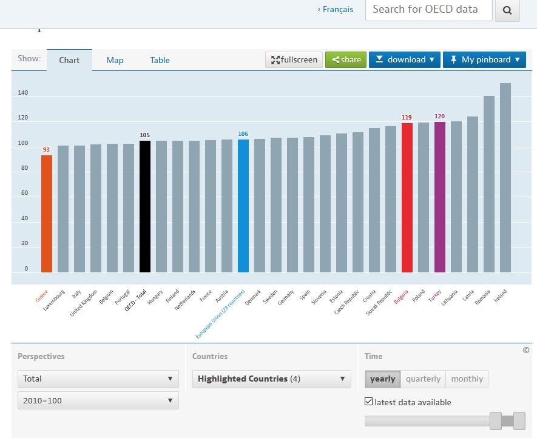Click the value label 120 above Turkey
The width and height of the screenshot is (537, 438).
pyautogui.click(x=439, y=116)
